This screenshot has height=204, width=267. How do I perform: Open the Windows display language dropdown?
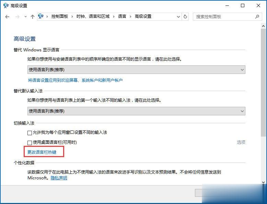tap(136, 69)
